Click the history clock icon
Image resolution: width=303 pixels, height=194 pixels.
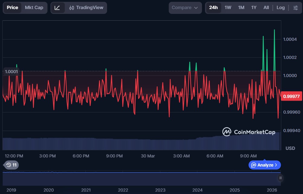9,165
